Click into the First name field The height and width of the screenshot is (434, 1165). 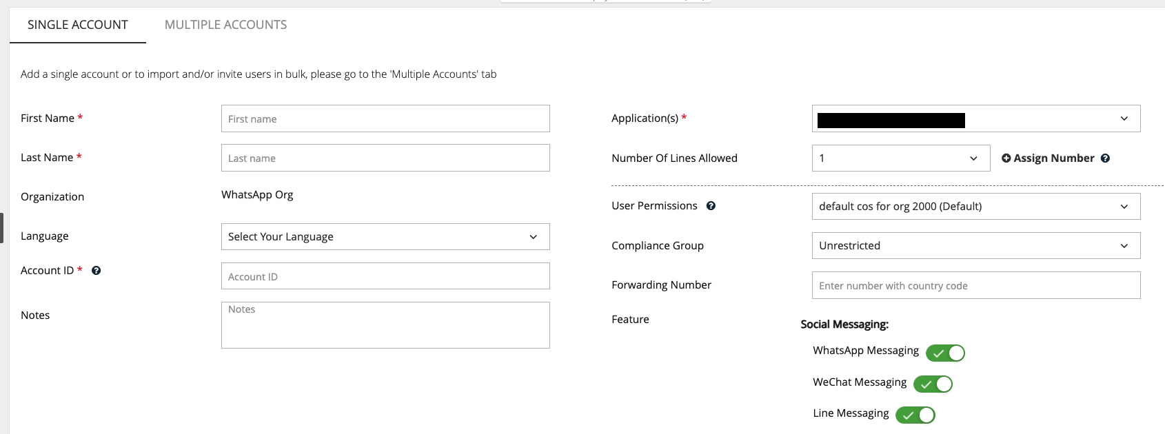tap(385, 118)
